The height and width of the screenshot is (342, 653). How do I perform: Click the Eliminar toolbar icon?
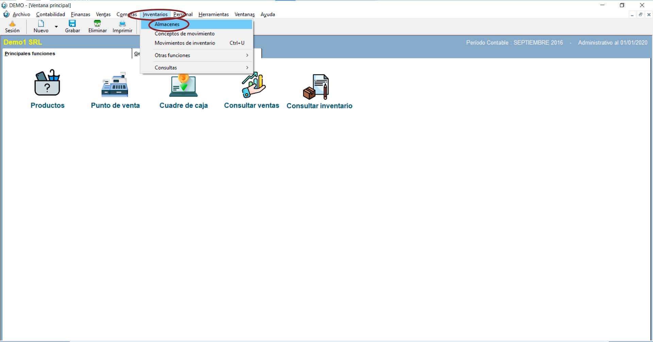point(97,24)
